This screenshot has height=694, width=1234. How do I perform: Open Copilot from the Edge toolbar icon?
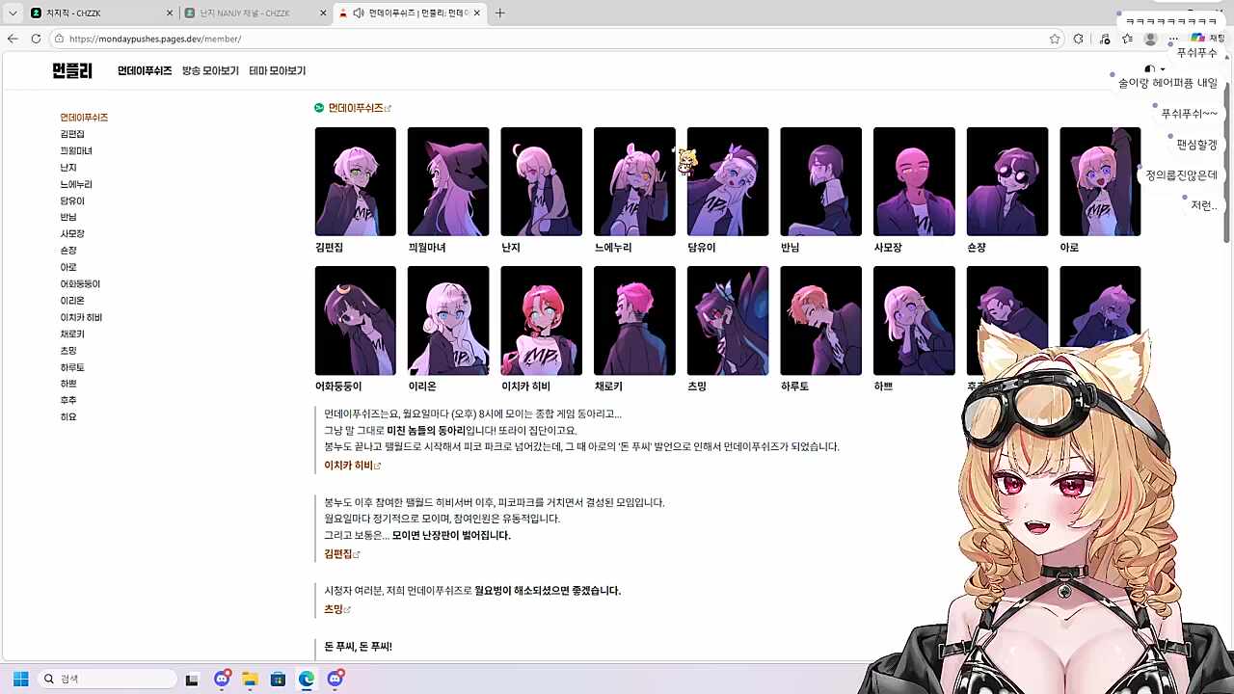1198,39
